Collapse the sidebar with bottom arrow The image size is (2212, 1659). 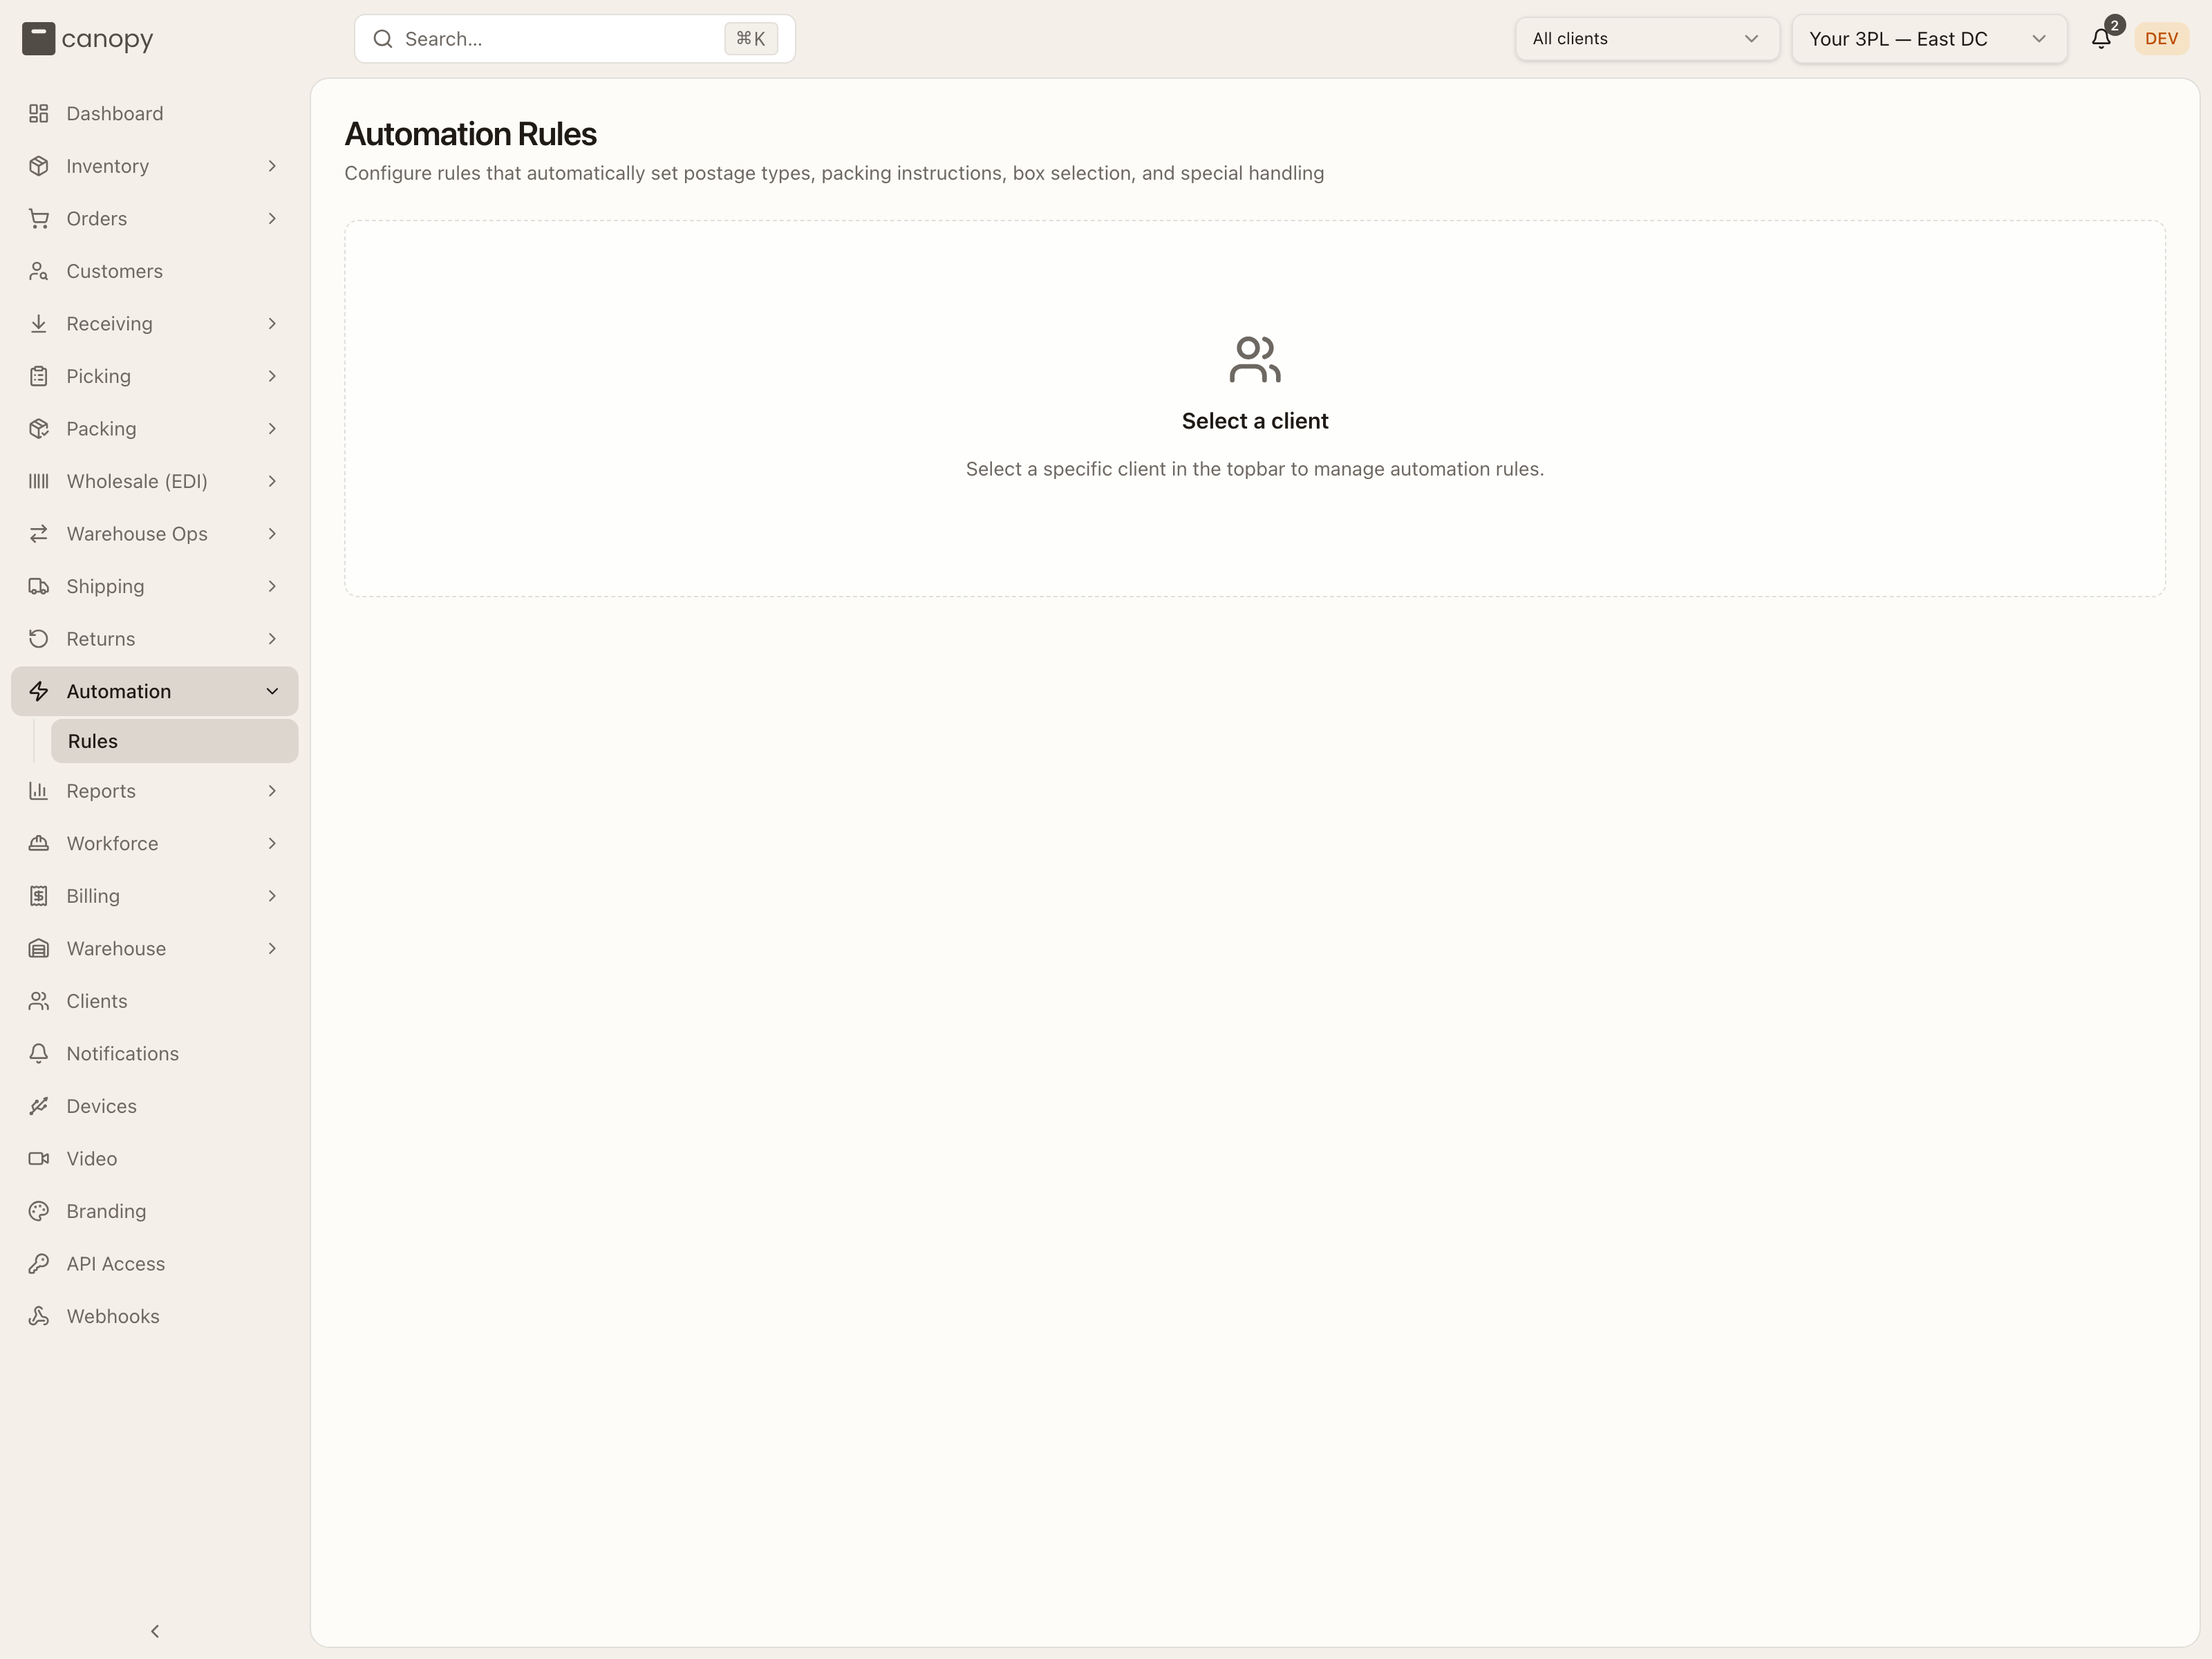tap(155, 1631)
